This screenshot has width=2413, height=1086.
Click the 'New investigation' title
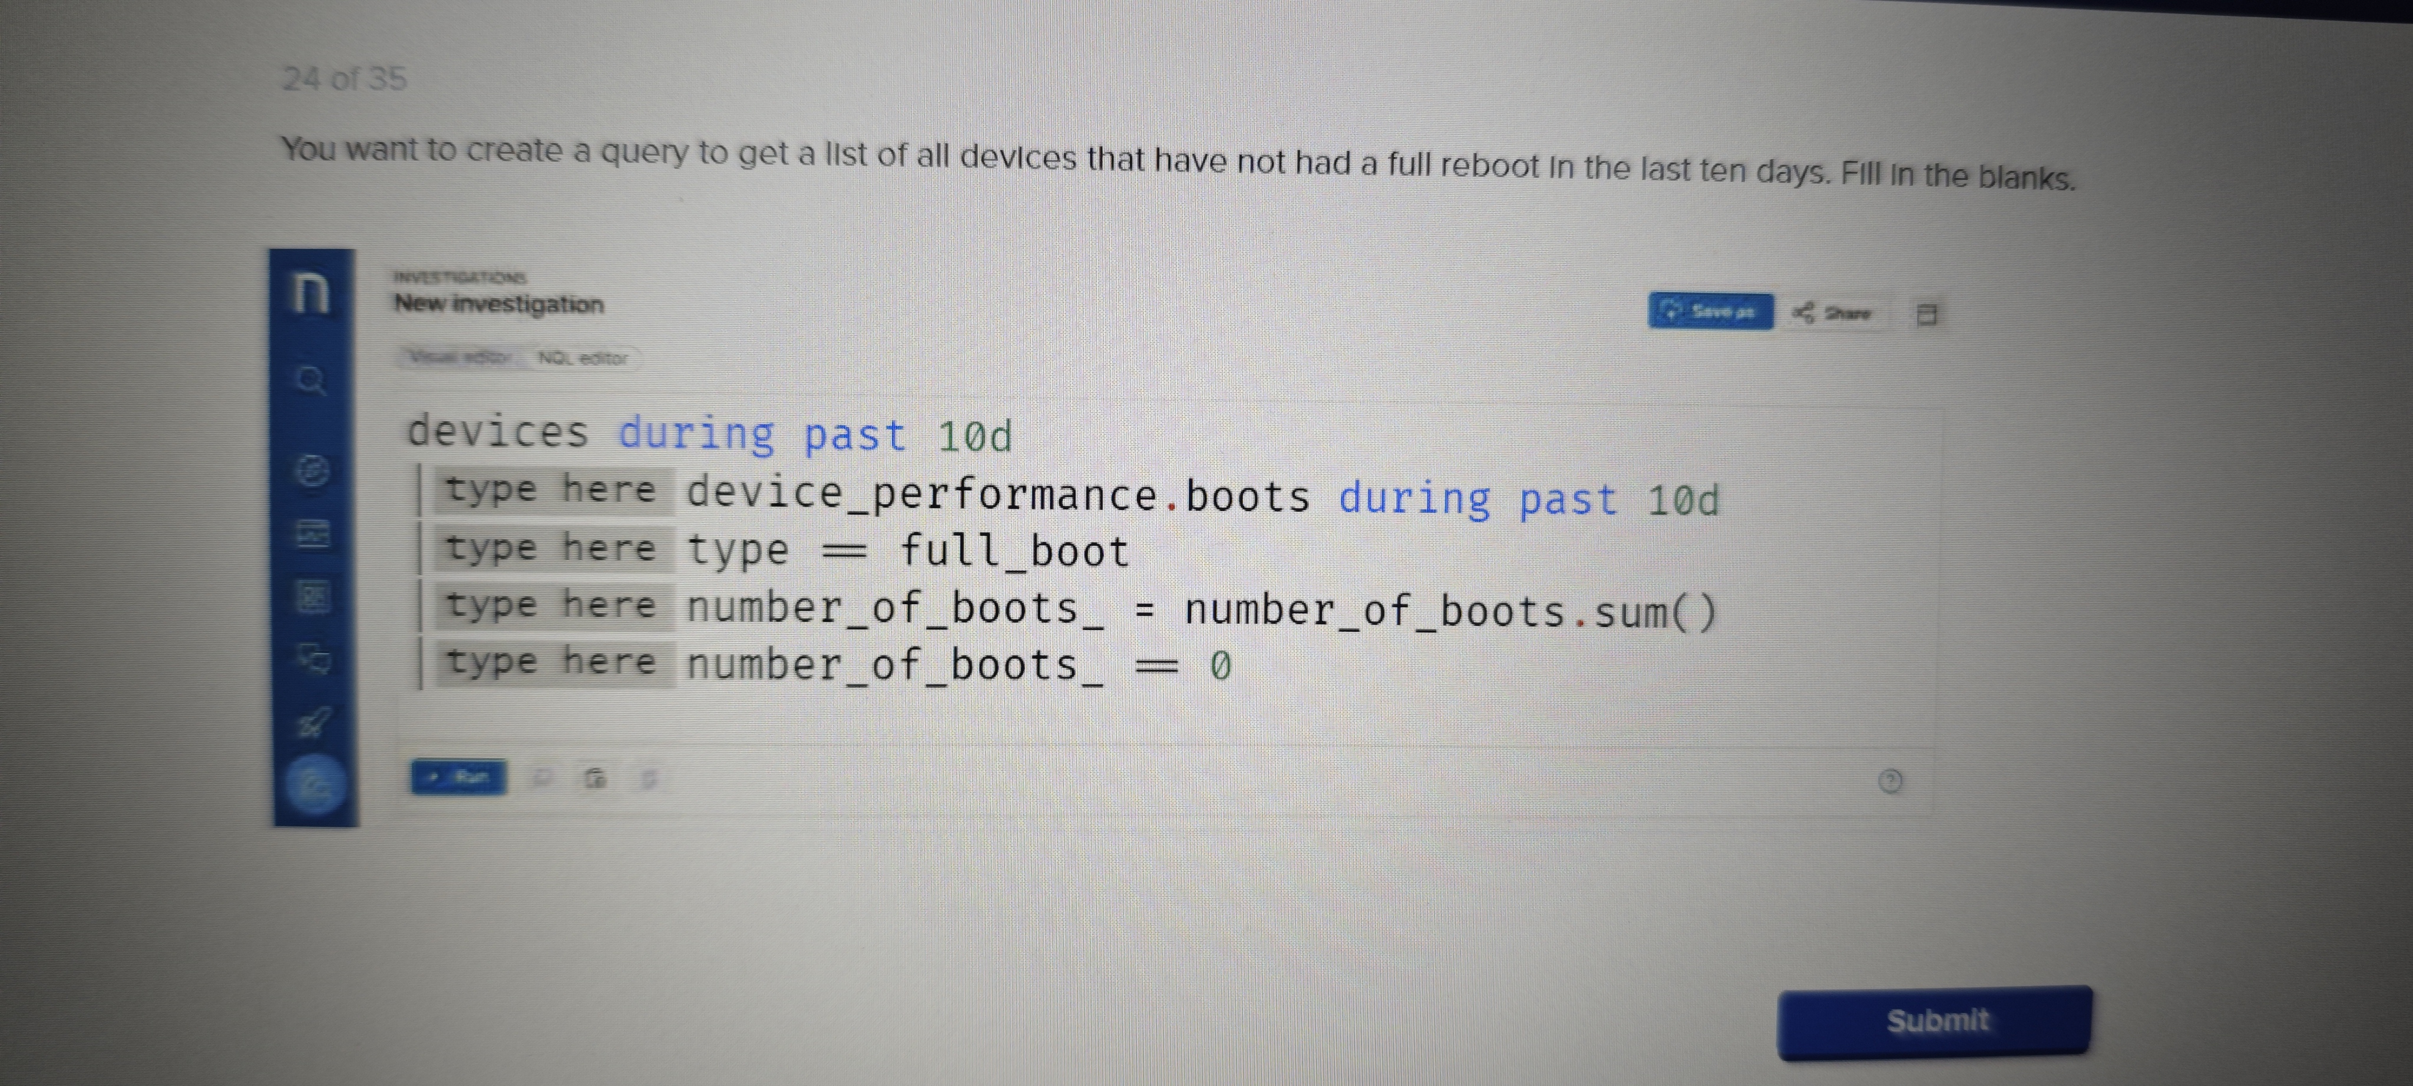pyautogui.click(x=498, y=304)
